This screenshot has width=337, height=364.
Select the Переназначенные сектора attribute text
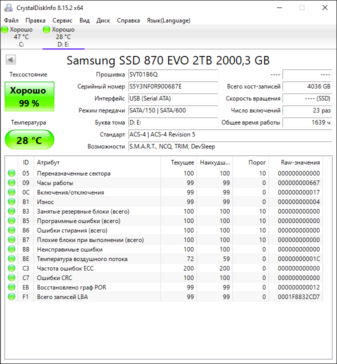pyautogui.click(x=73, y=173)
